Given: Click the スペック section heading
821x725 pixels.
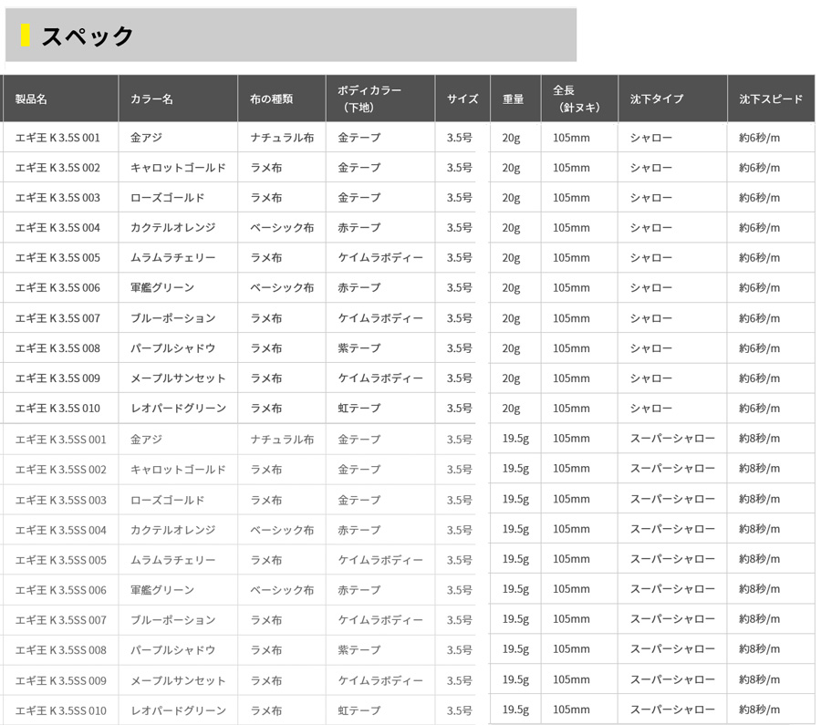Looking at the screenshot, I should pos(88,36).
